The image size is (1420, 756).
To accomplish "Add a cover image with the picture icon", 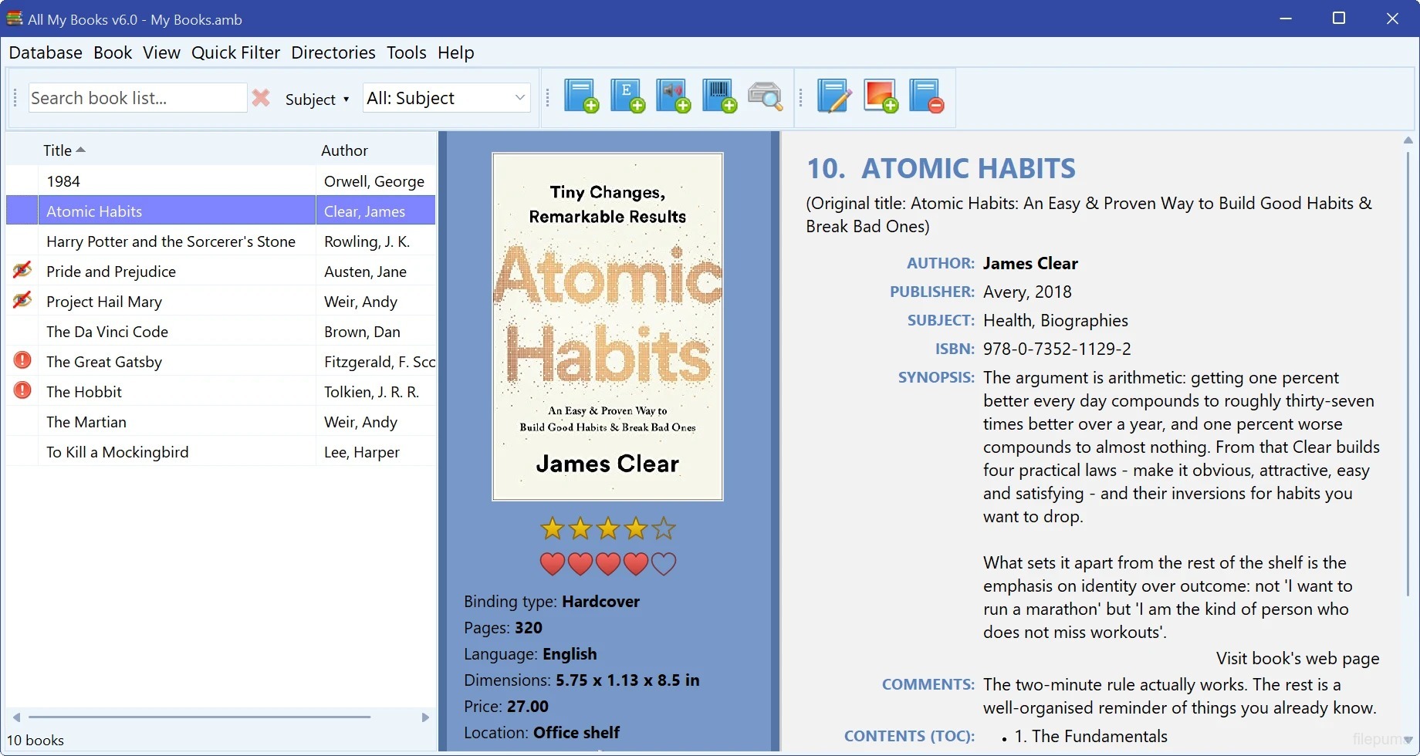I will (x=881, y=96).
